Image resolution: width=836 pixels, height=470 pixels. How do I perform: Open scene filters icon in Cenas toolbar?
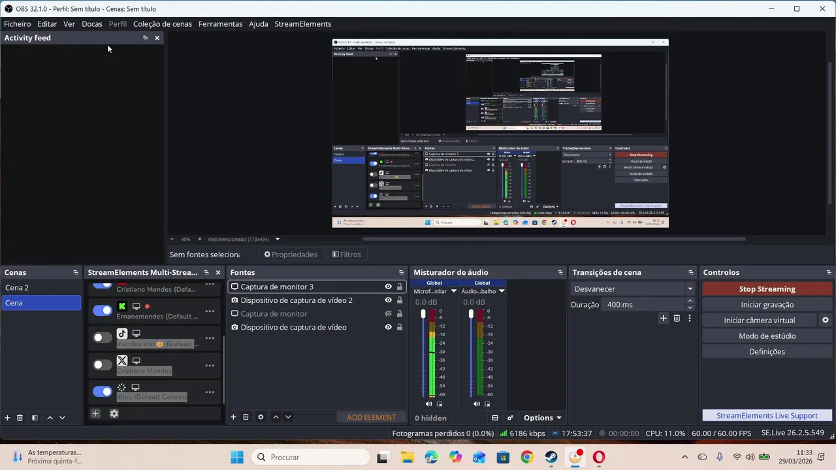pos(35,418)
